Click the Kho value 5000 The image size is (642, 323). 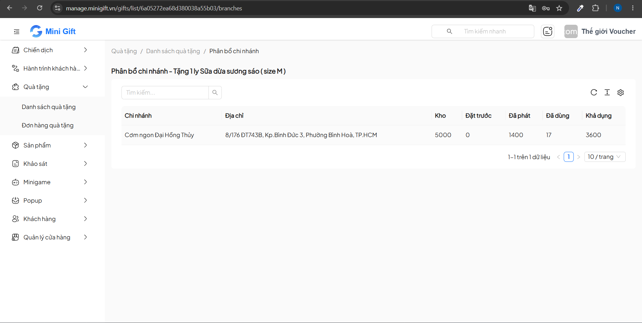tap(443, 135)
